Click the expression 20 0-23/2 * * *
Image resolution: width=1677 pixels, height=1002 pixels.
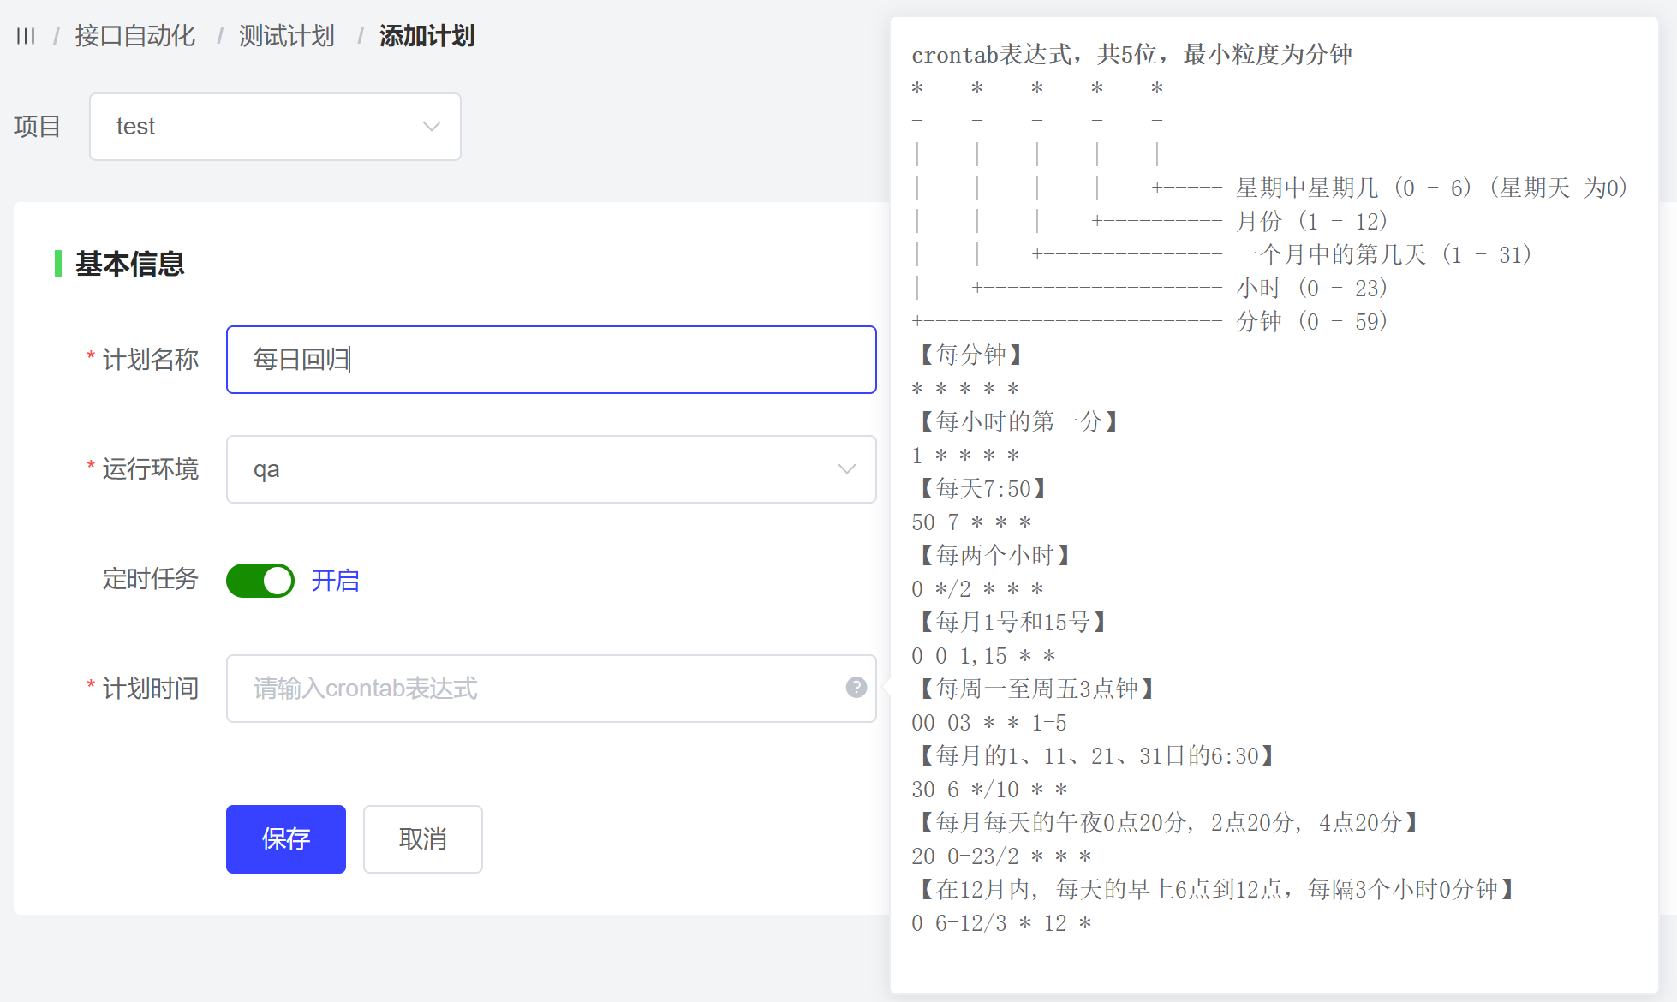pyautogui.click(x=1001, y=856)
